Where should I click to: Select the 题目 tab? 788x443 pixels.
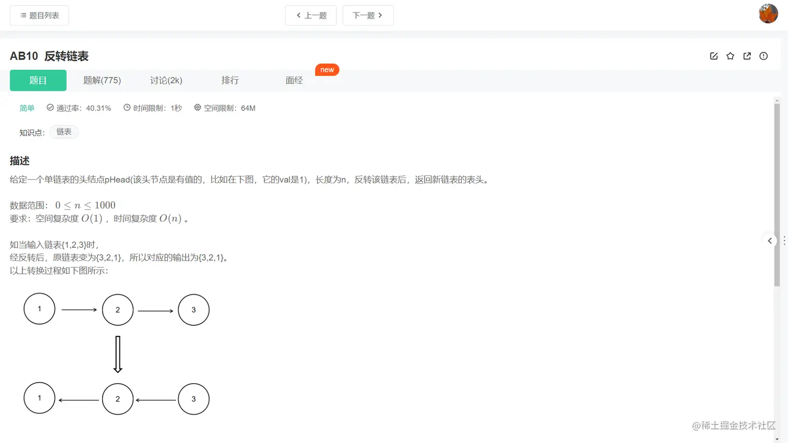[38, 80]
